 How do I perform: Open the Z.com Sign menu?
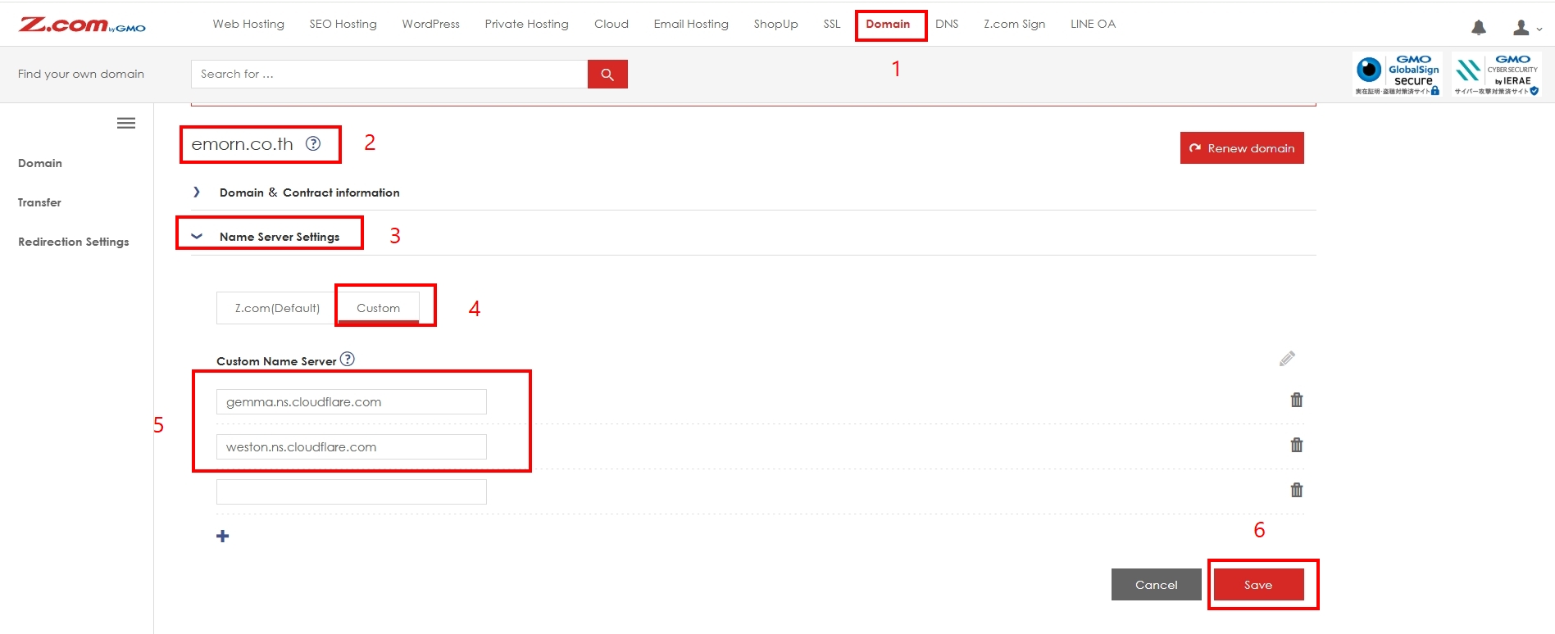pyautogui.click(x=1014, y=24)
